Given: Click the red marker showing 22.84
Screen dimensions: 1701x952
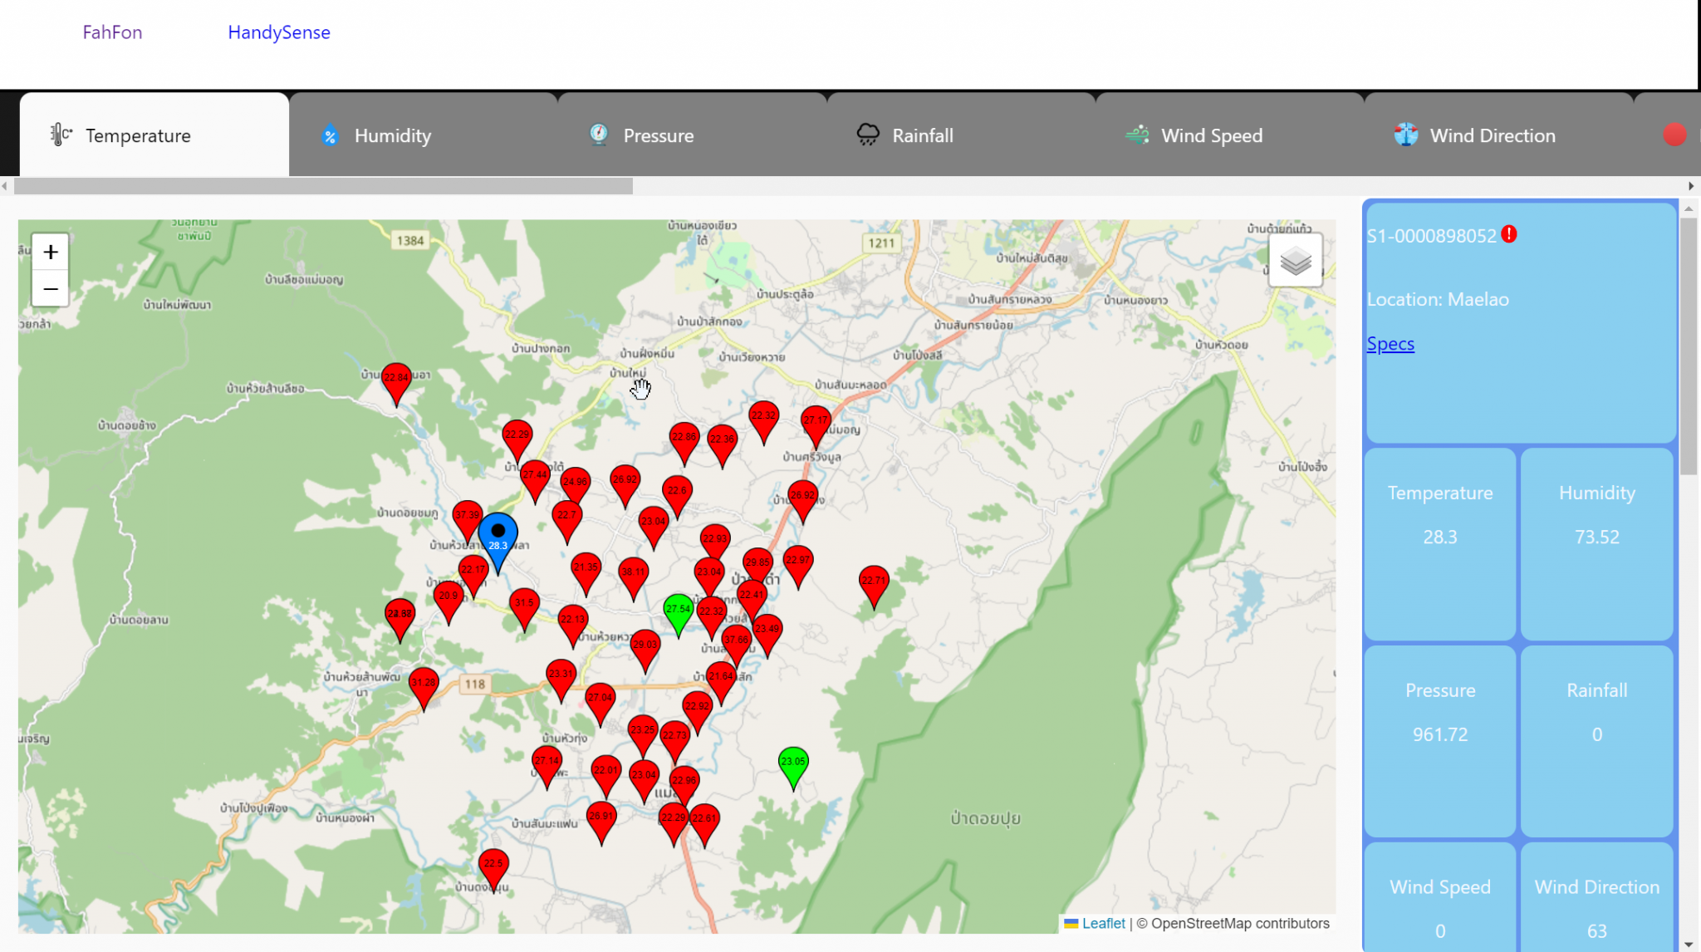Looking at the screenshot, I should click(396, 379).
